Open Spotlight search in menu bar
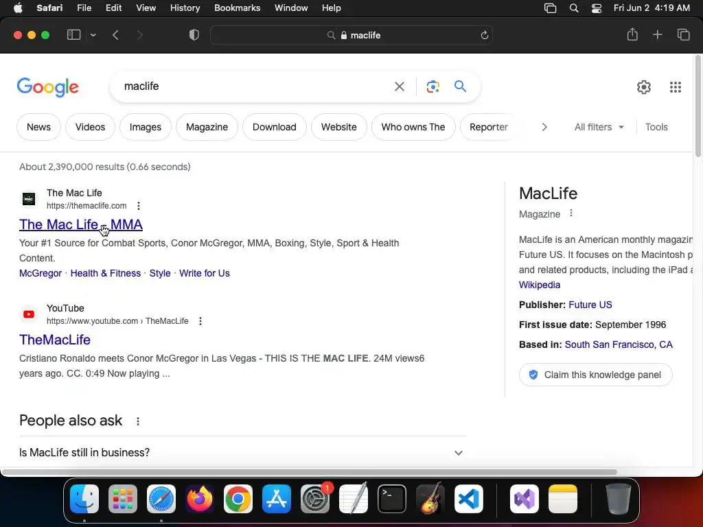The width and height of the screenshot is (703, 527). tap(573, 8)
